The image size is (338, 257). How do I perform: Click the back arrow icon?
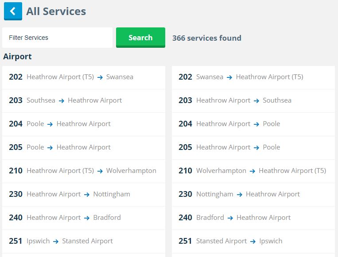pos(13,12)
